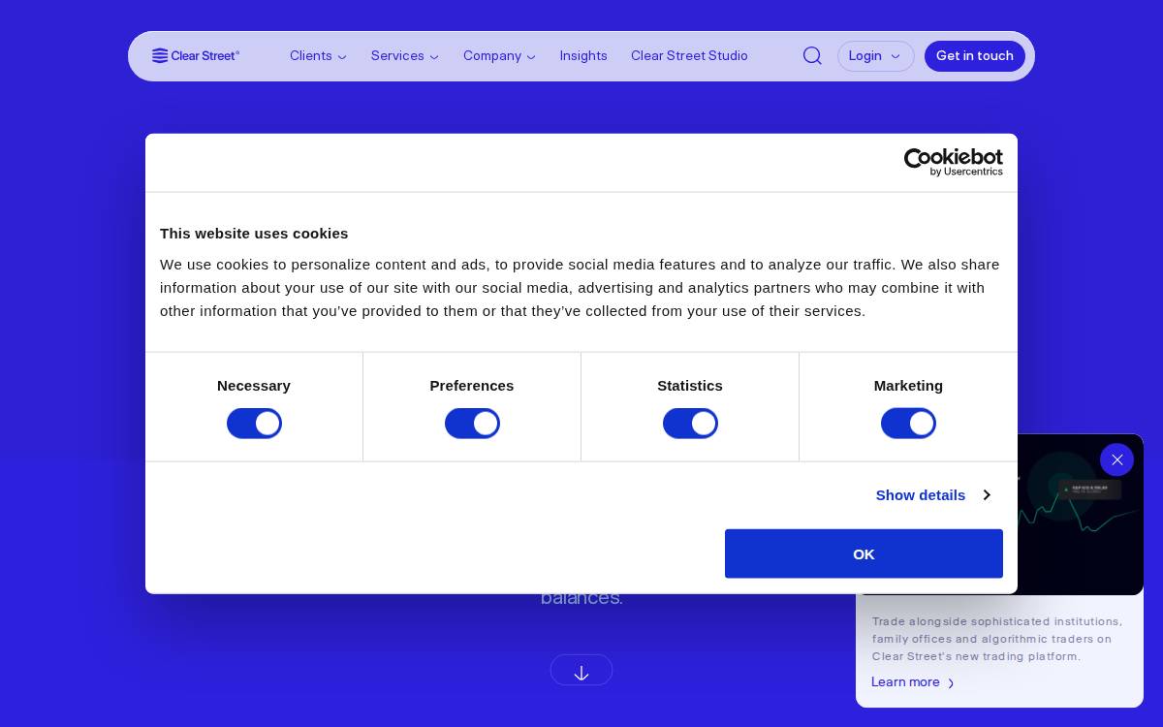
Task: Click the scroll-down arrow button
Action: (x=581, y=670)
